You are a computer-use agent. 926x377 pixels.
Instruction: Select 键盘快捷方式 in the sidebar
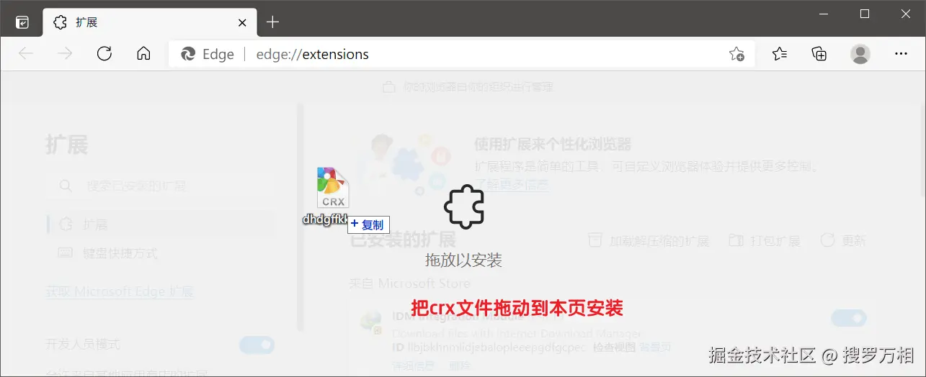coord(160,253)
